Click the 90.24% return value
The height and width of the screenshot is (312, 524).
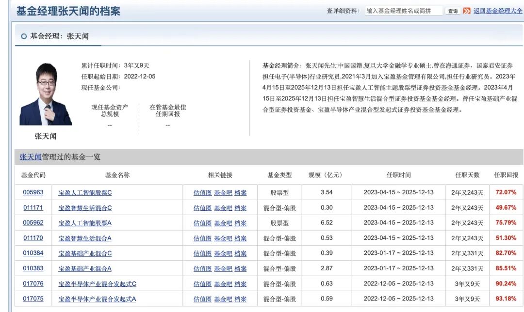[506, 283]
